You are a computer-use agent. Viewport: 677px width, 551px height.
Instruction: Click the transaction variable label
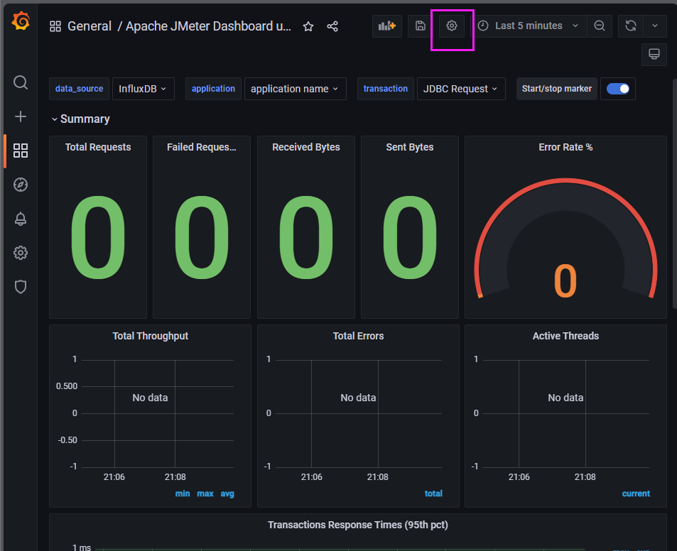(386, 89)
